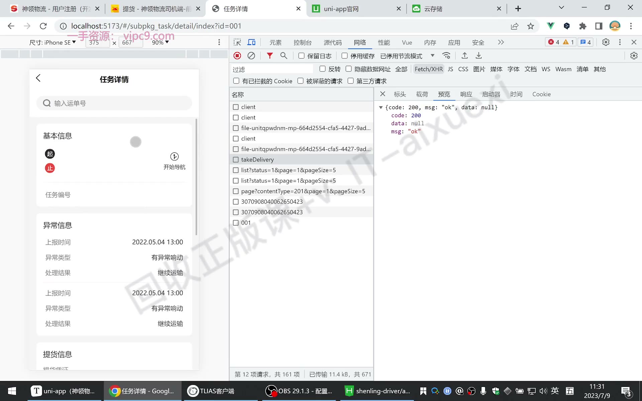Viewport: 642px width, 401px height.
Task: Open the 90% zoom level dropdown
Action: coord(160,42)
